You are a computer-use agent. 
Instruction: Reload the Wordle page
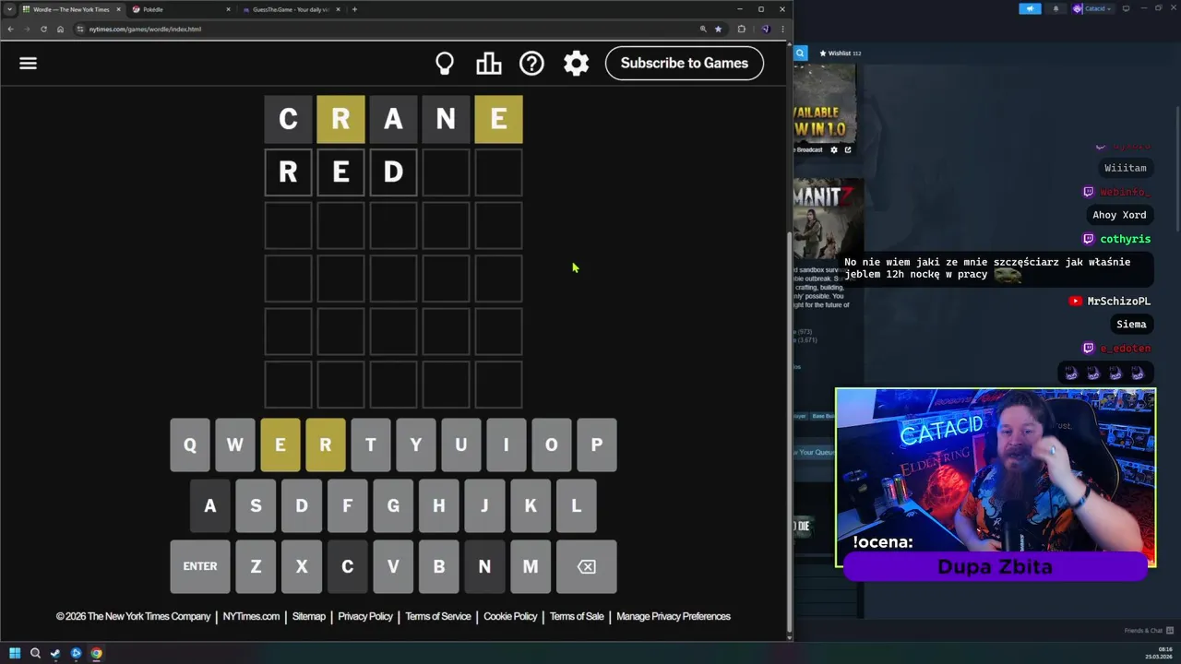pos(43,29)
